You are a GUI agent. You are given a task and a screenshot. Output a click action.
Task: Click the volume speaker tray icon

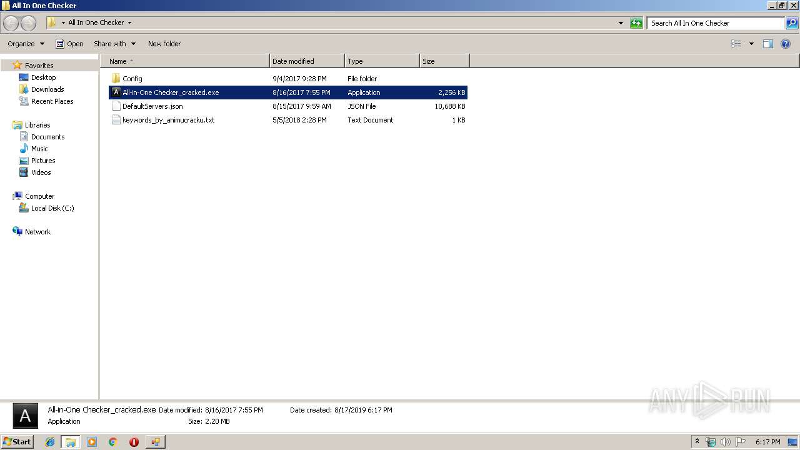point(726,442)
